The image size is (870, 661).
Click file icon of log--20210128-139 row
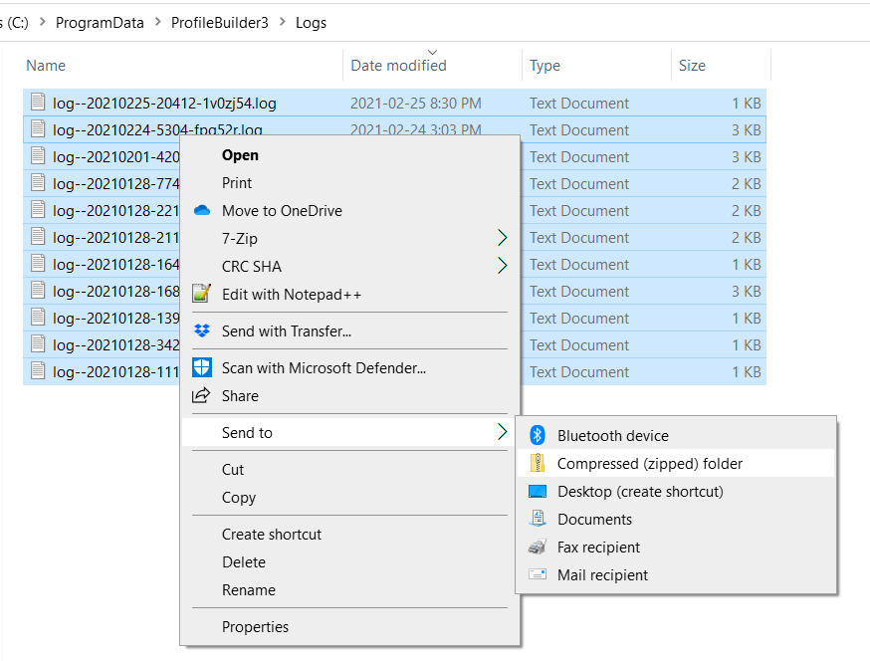[38, 317]
